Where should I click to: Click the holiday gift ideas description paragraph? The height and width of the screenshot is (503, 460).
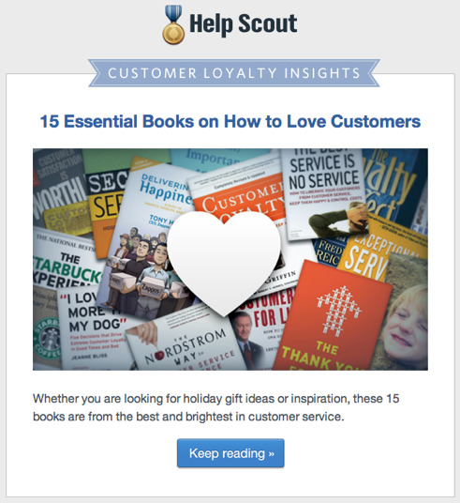[215, 407]
